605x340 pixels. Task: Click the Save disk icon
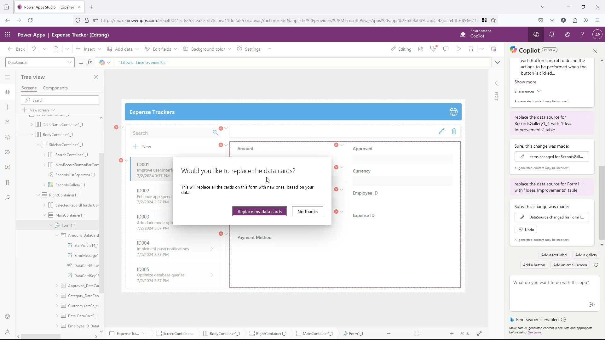(x=471, y=49)
